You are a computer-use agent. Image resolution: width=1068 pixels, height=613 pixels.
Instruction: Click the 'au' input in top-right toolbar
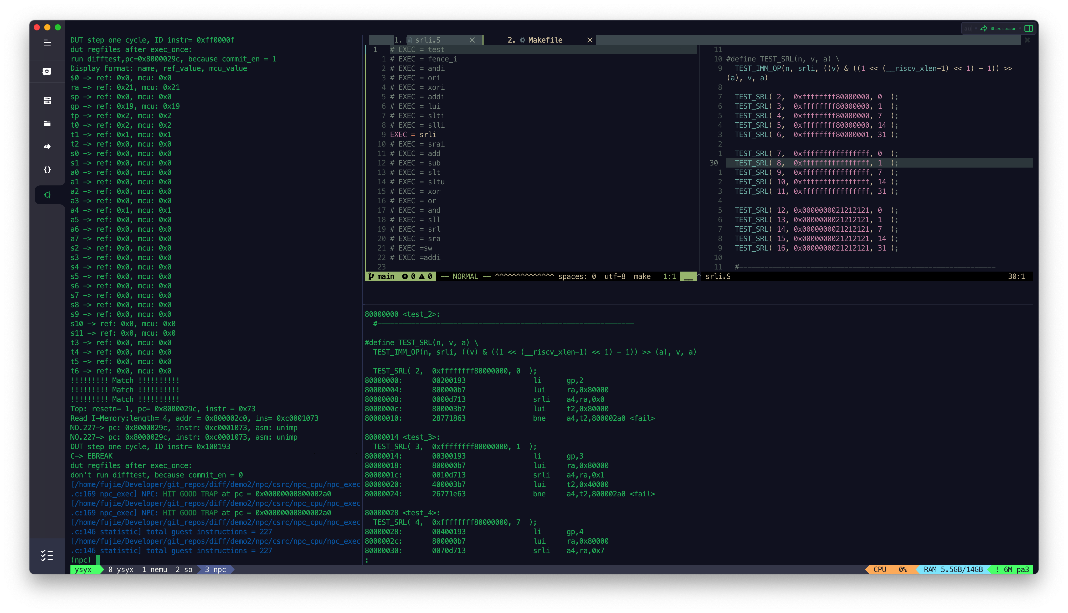coord(968,29)
